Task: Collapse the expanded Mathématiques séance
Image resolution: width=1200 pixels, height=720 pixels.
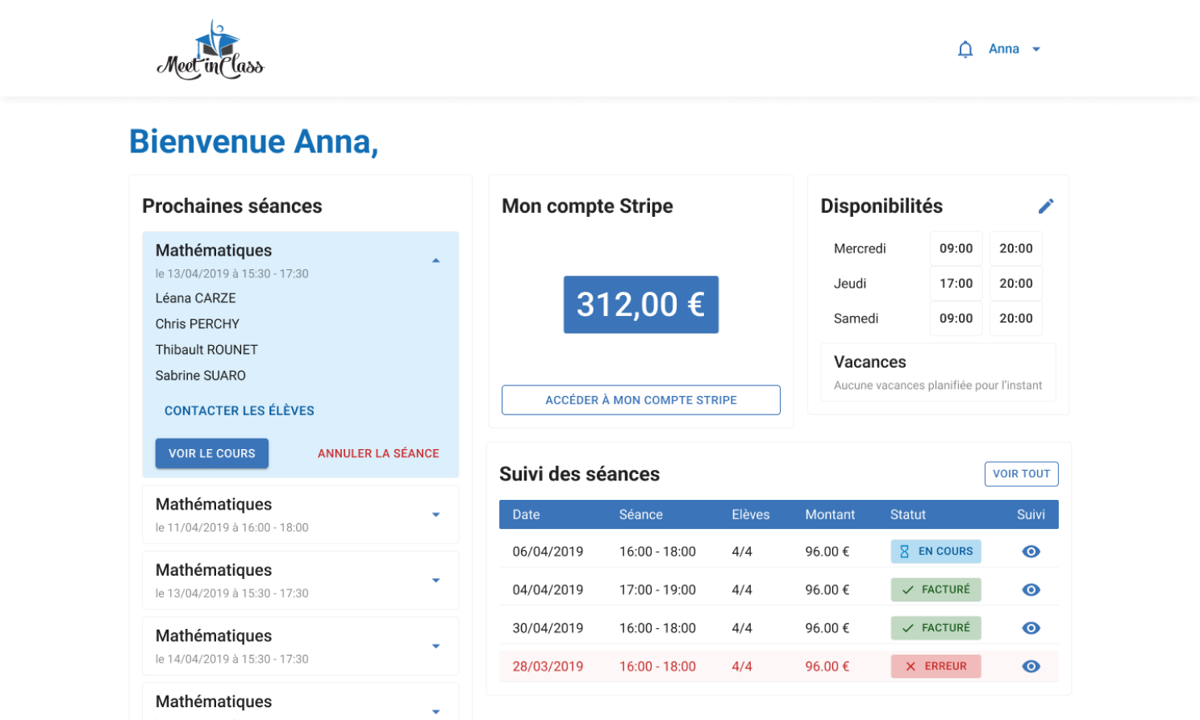Action: point(435,260)
